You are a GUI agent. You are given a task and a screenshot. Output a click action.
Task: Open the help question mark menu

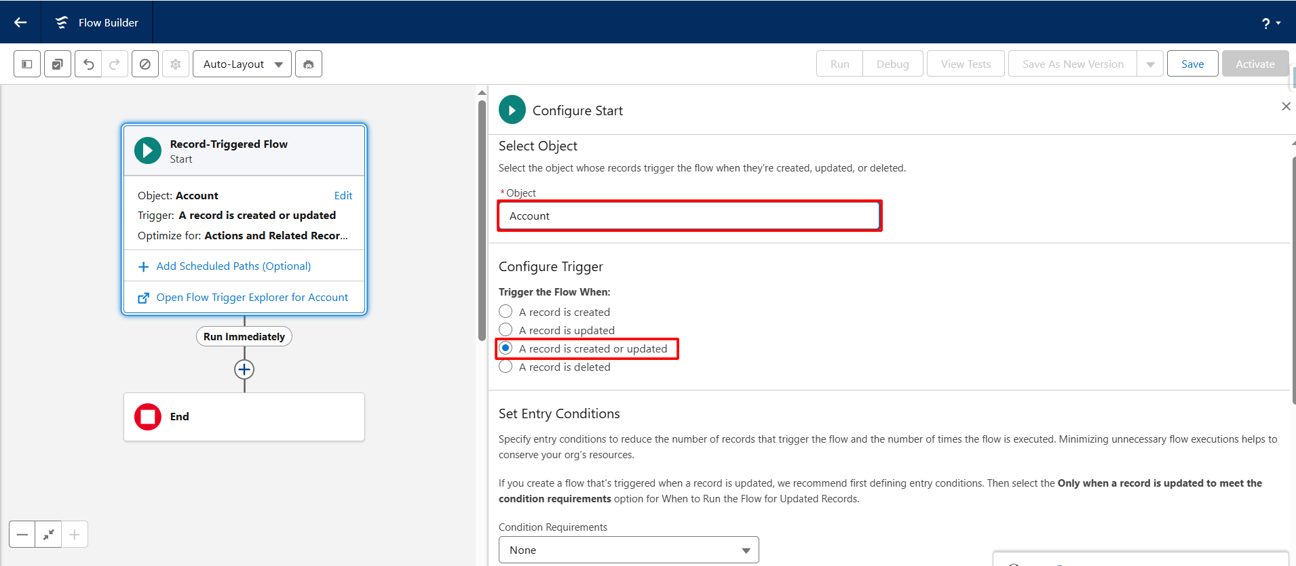point(1270,23)
